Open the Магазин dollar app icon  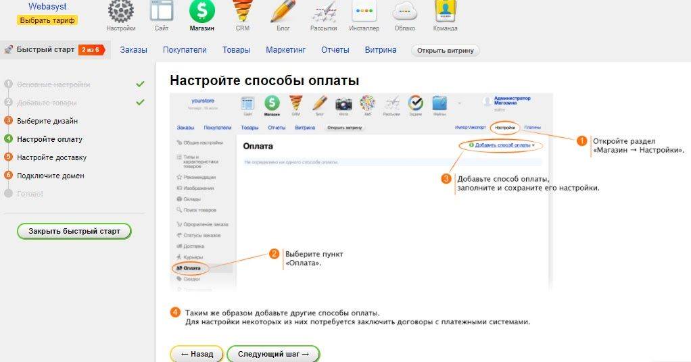pyautogui.click(x=202, y=11)
